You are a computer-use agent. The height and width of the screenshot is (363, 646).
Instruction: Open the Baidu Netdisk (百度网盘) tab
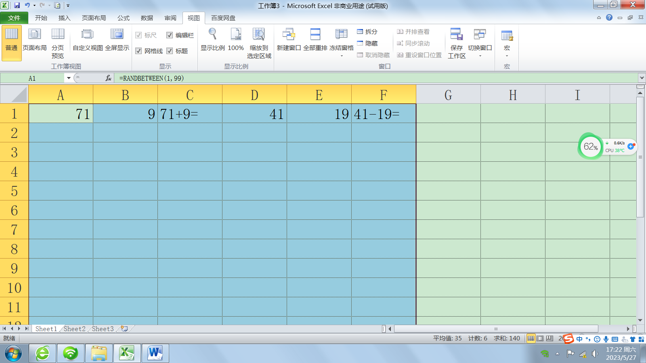[223, 18]
